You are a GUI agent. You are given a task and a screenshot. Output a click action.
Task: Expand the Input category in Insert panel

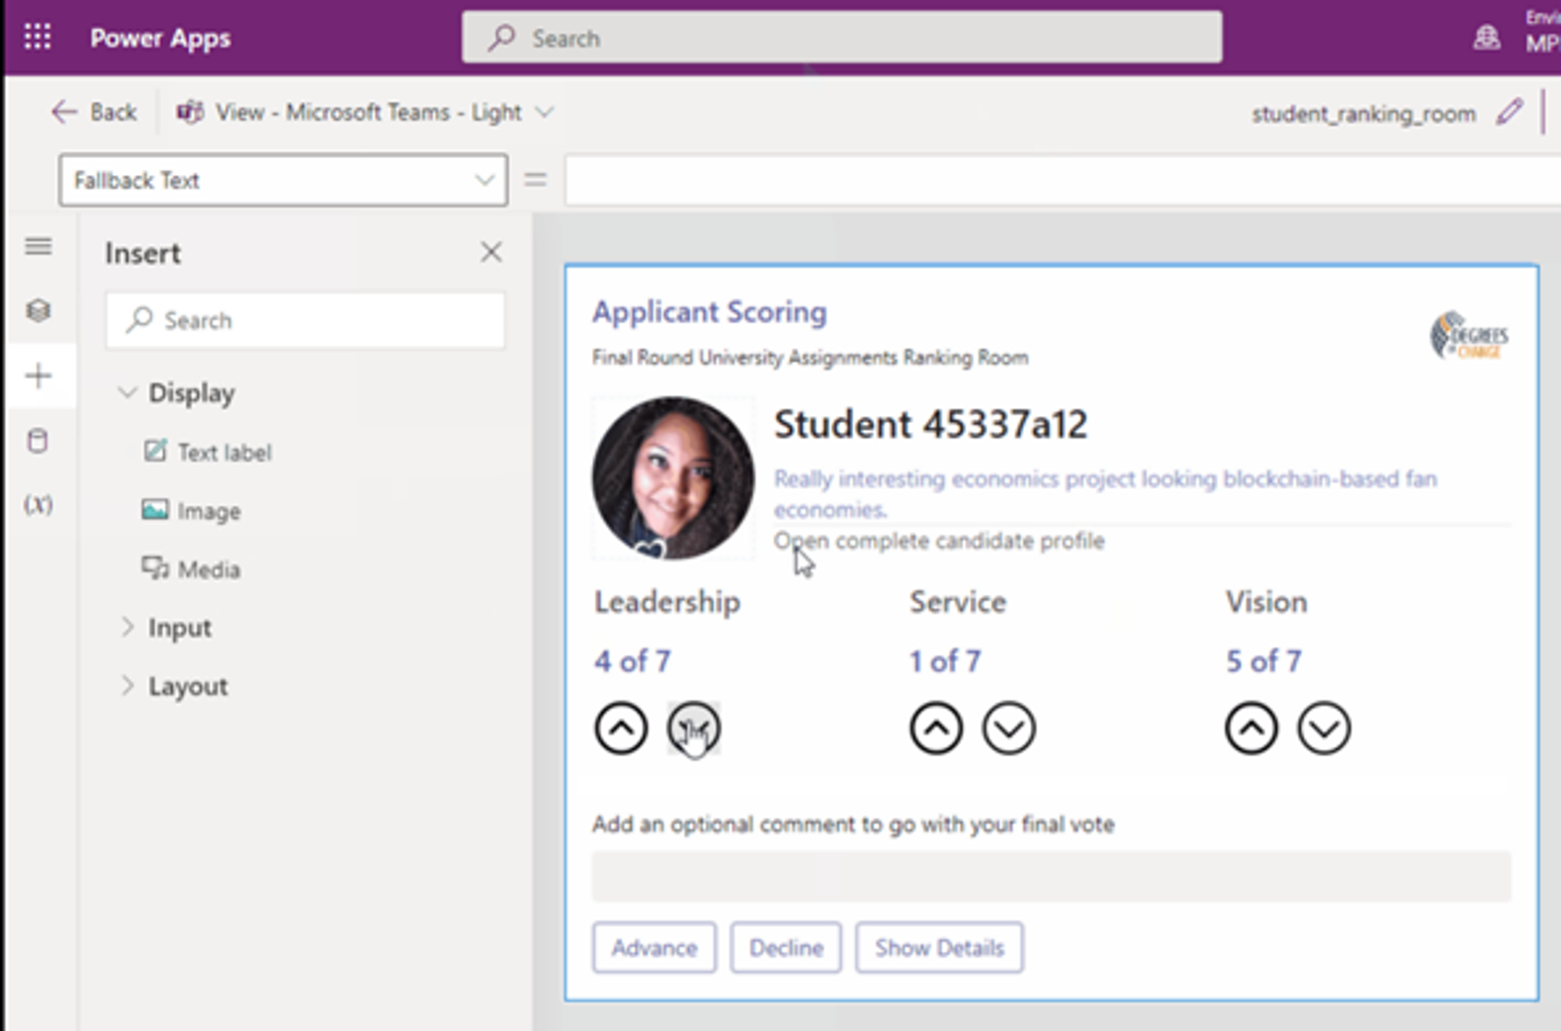[179, 628]
